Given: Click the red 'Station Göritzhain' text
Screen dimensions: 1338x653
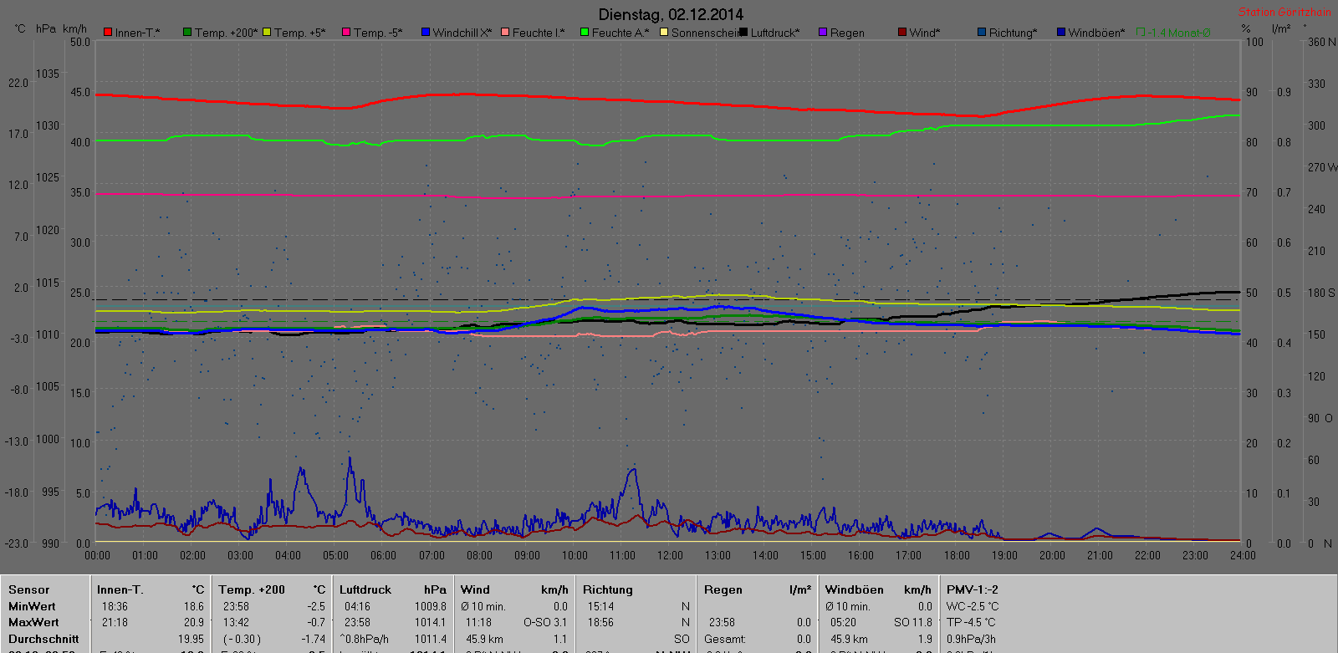Looking at the screenshot, I should click(1284, 12).
